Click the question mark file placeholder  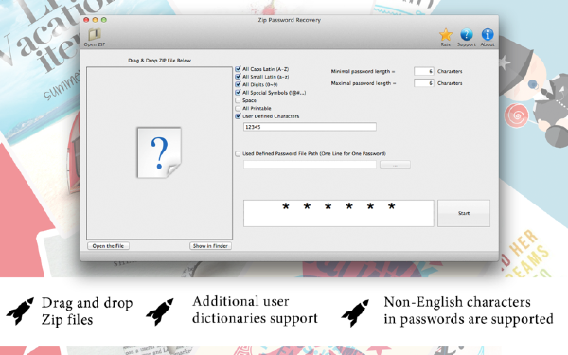click(159, 152)
